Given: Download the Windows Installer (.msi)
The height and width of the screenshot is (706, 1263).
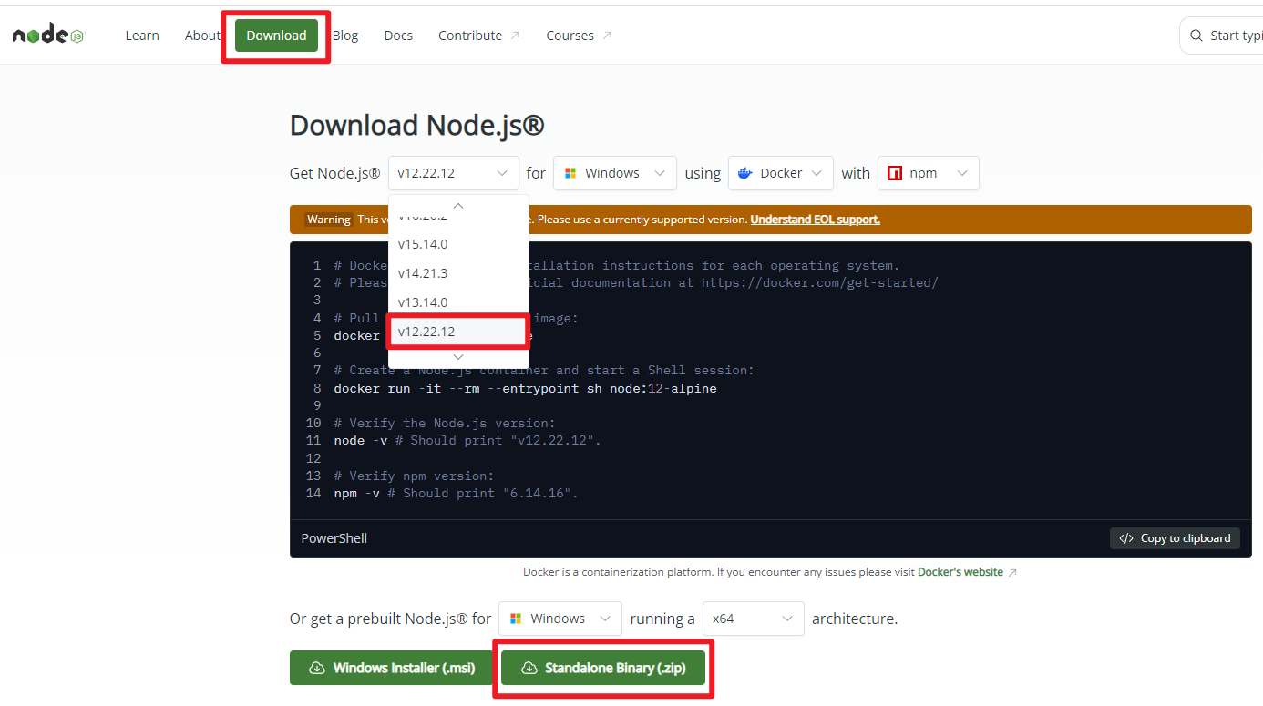Looking at the screenshot, I should pos(392,668).
